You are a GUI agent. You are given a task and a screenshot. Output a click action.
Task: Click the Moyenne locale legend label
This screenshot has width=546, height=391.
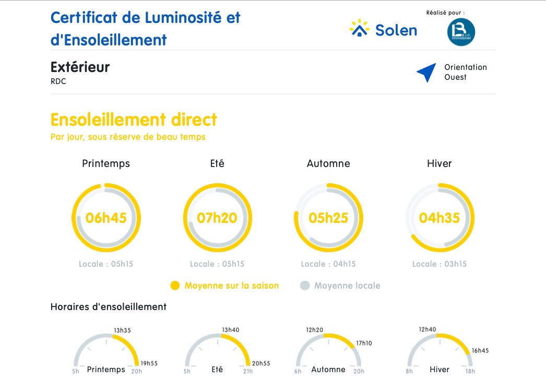click(x=347, y=286)
